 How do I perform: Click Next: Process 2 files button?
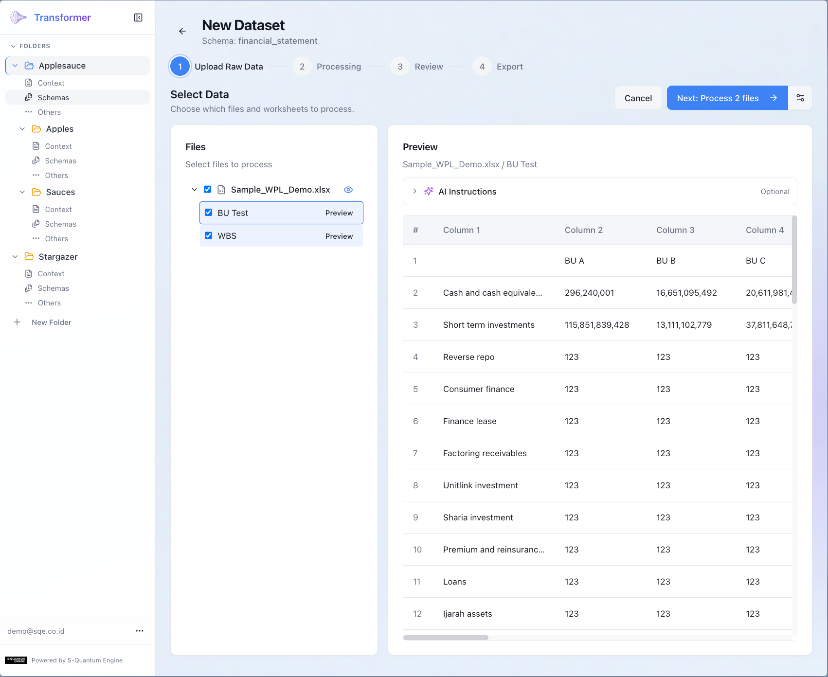(727, 98)
